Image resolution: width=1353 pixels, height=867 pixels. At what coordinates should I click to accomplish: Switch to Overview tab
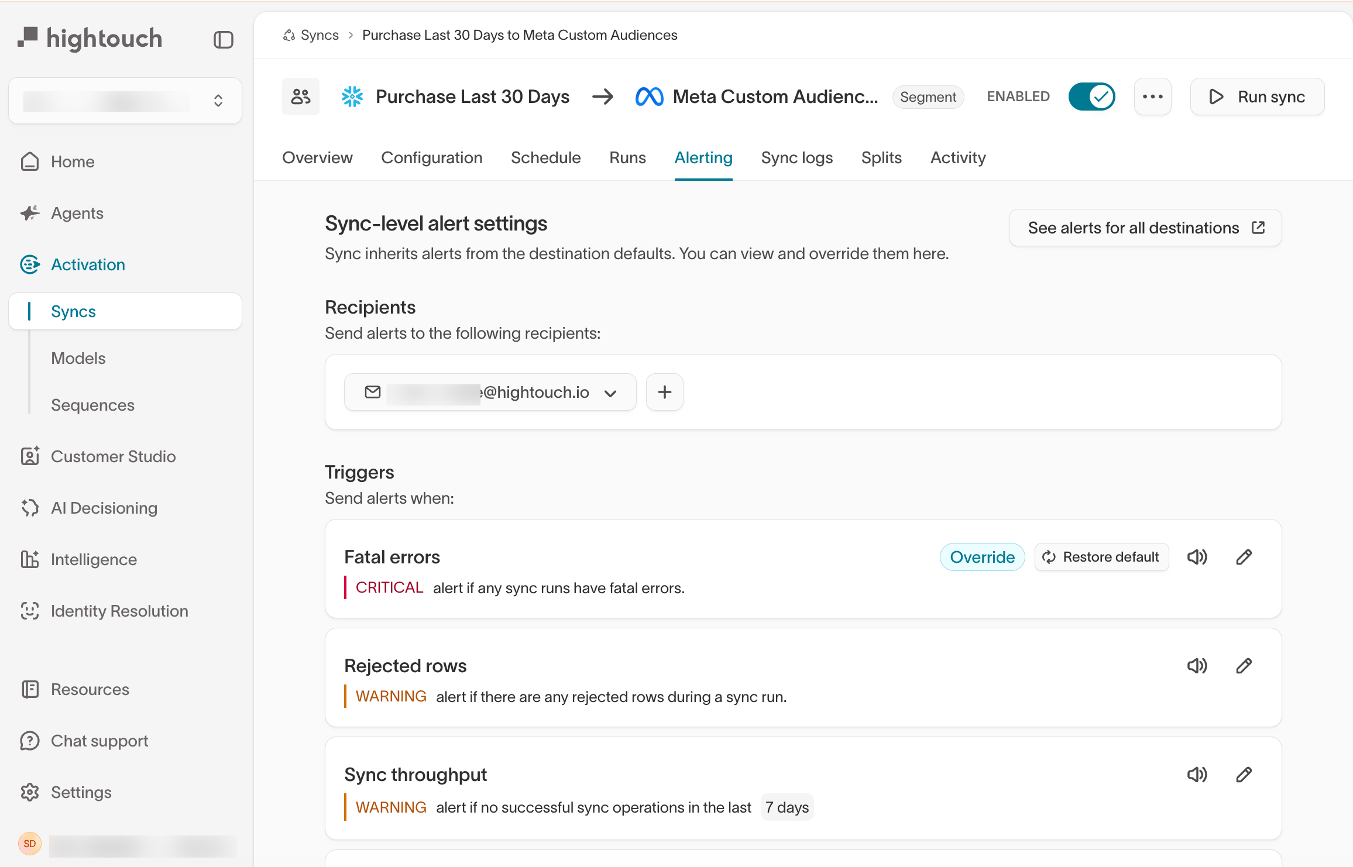pos(317,158)
